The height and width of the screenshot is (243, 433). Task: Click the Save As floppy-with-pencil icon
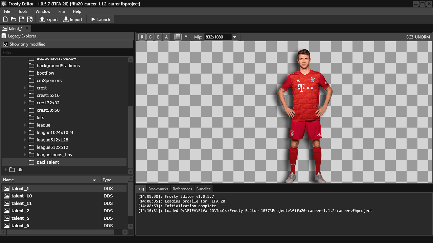(30, 20)
